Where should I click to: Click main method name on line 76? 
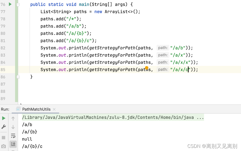(x=84, y=4)
